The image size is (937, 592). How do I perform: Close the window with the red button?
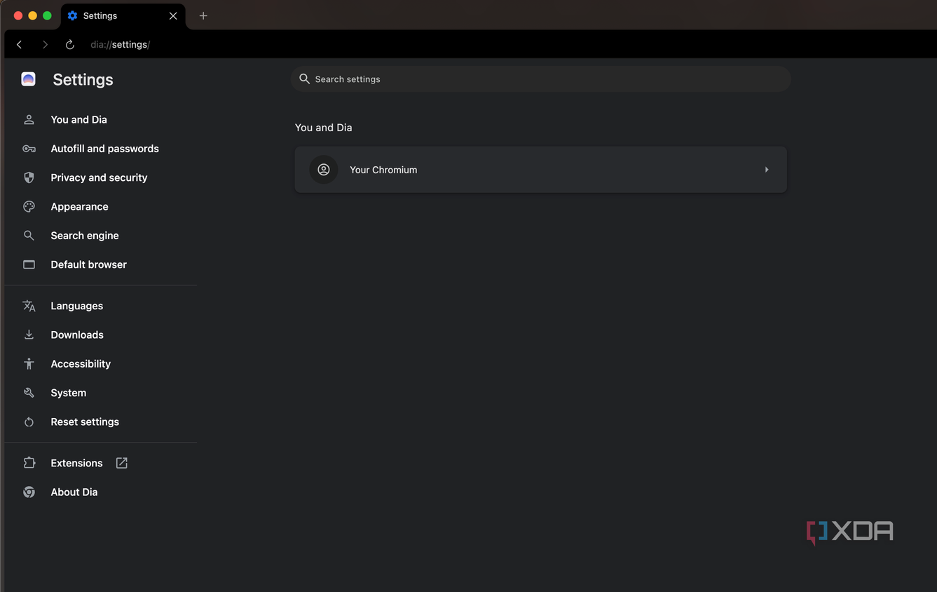click(18, 15)
